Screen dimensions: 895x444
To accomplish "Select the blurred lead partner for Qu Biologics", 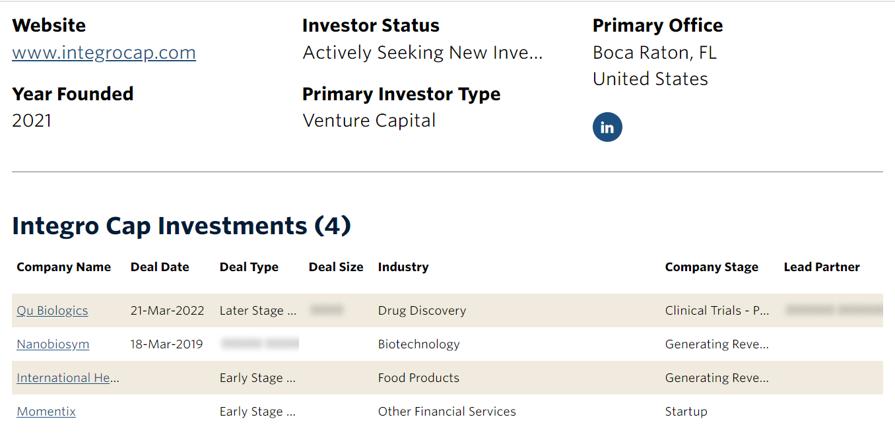I will [x=834, y=310].
